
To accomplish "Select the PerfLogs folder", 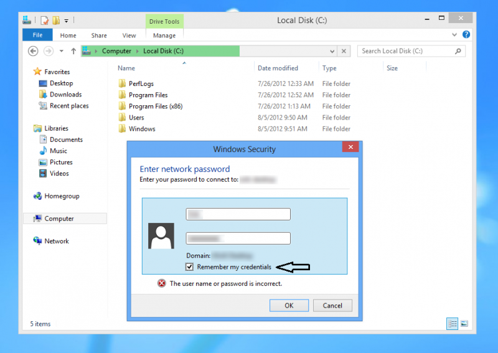I will click(x=141, y=83).
